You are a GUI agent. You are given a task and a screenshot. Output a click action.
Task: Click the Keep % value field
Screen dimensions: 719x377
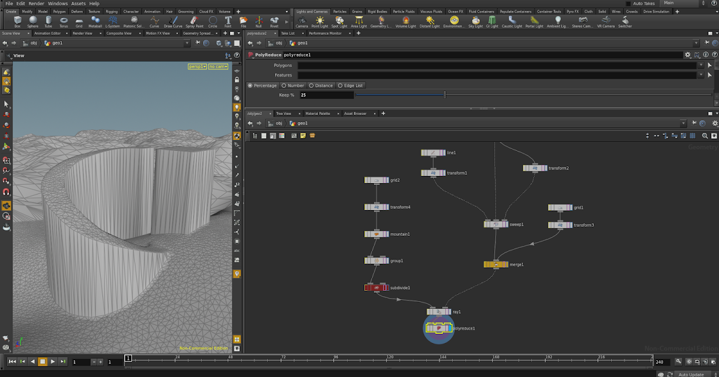point(325,95)
